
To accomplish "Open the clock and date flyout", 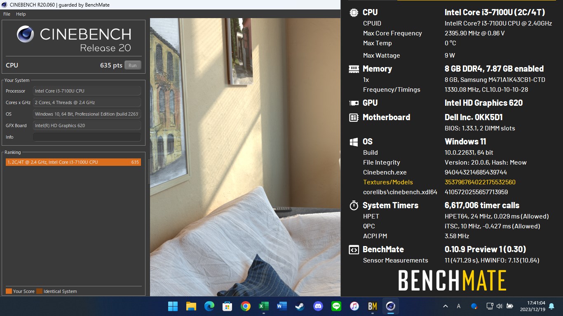I will [x=533, y=306].
